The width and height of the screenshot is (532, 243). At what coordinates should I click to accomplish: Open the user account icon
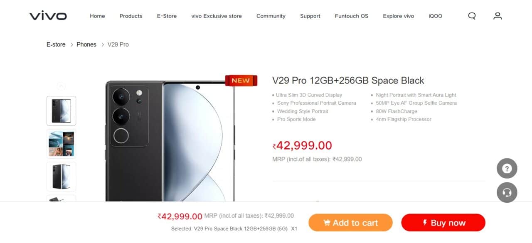point(498,16)
